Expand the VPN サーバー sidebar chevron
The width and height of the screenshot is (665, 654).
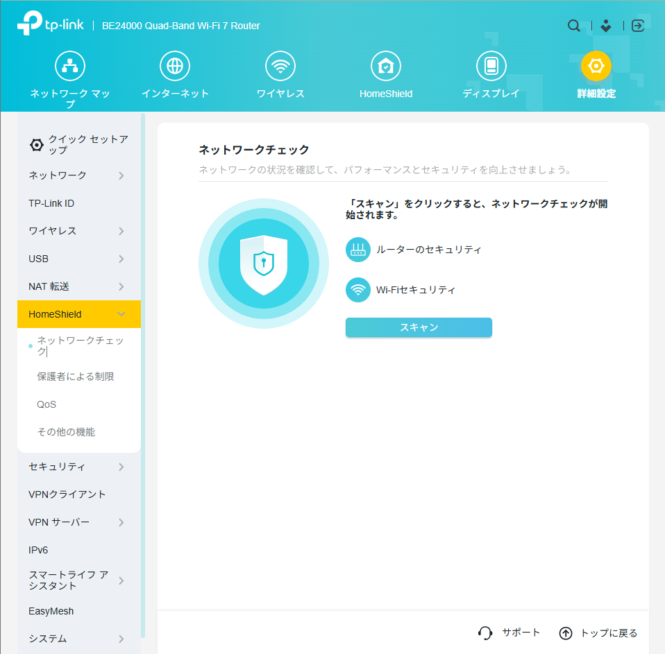tap(121, 522)
